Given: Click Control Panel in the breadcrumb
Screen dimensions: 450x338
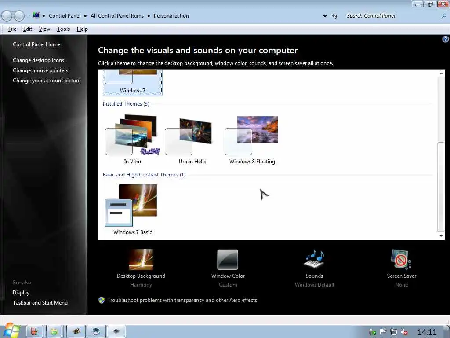Looking at the screenshot, I should click(65, 16).
